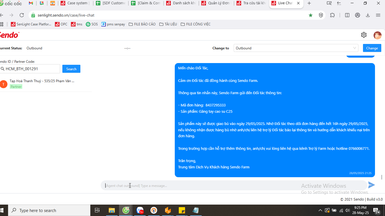Focus the Sendo ID / Partner Code field
385x216 pixels.
(x=30, y=69)
